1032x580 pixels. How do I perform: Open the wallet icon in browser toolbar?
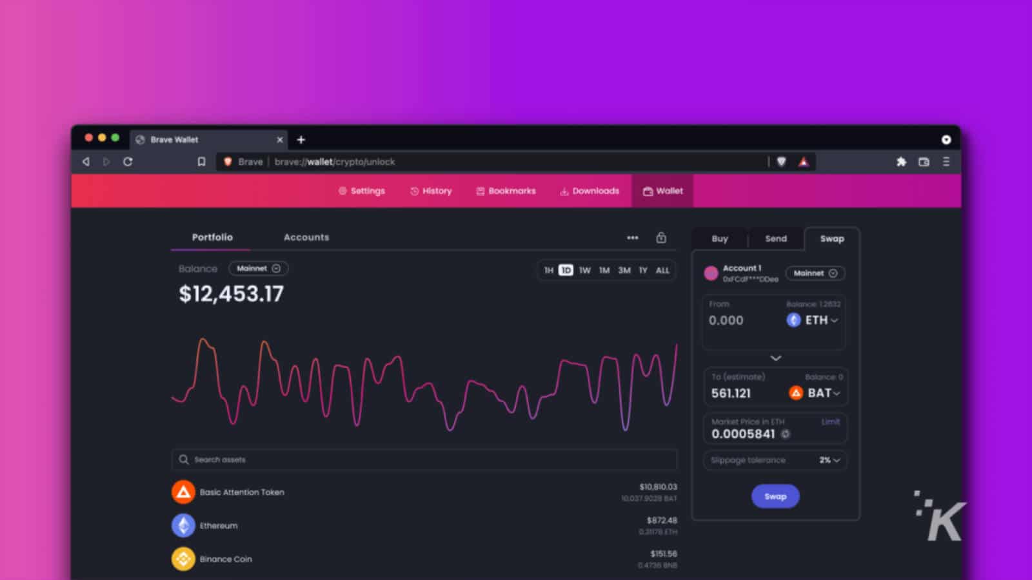[x=924, y=162]
